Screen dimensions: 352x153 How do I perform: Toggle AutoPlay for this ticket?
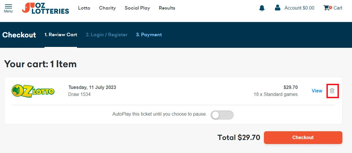click(x=222, y=115)
